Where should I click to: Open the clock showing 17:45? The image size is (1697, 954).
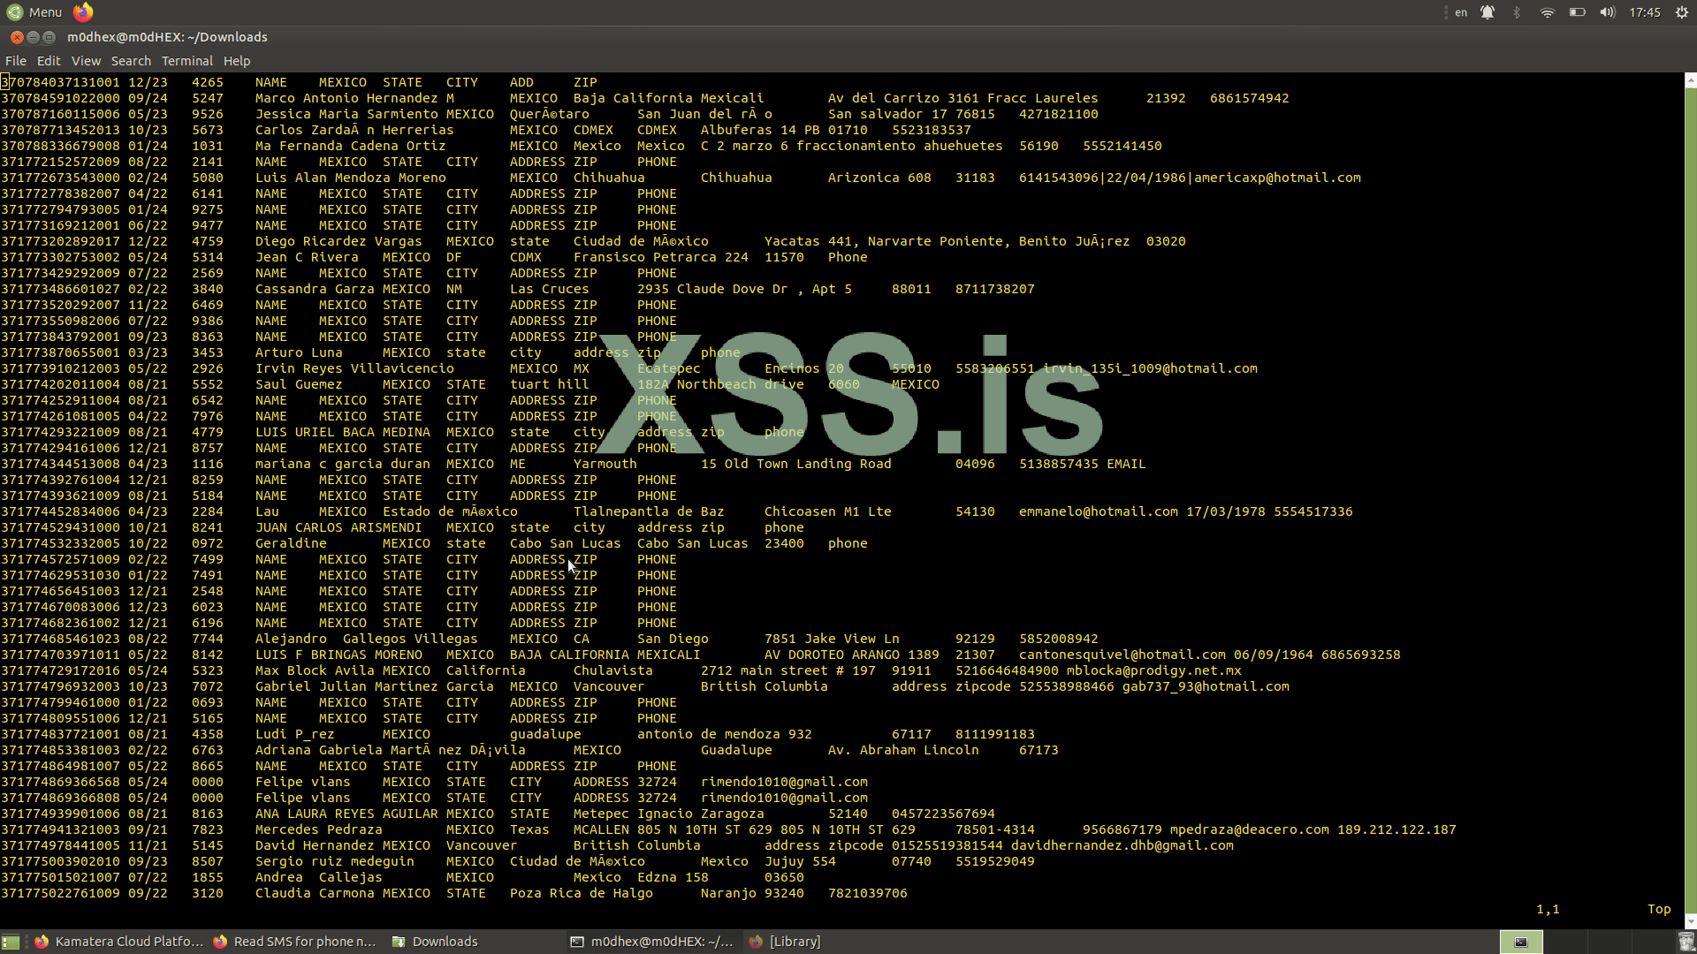click(x=1644, y=12)
